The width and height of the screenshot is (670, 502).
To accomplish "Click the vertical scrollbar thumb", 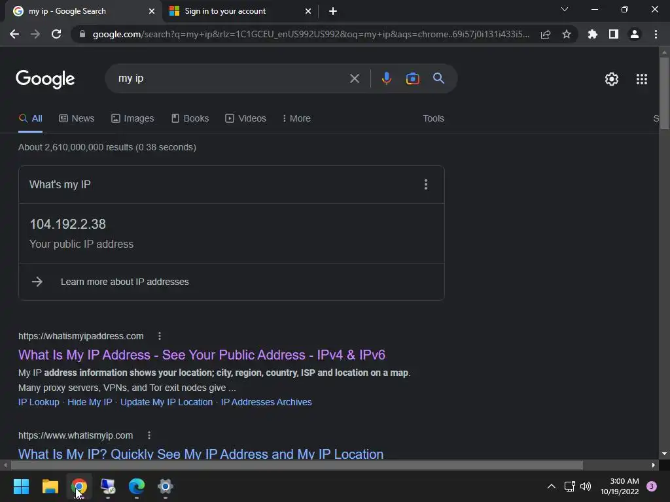I will point(664,93).
